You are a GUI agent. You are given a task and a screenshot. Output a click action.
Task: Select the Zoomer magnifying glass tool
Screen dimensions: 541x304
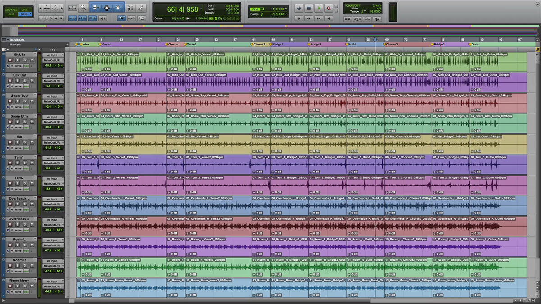83,8
